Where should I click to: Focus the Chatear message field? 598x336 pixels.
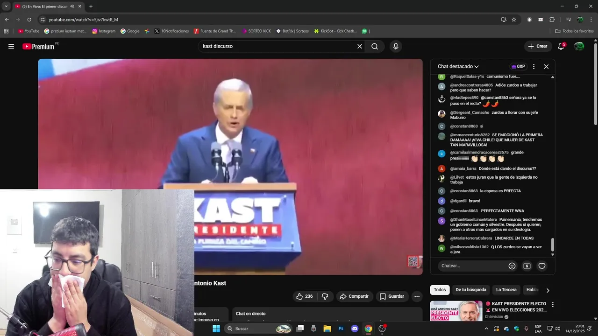click(x=472, y=266)
